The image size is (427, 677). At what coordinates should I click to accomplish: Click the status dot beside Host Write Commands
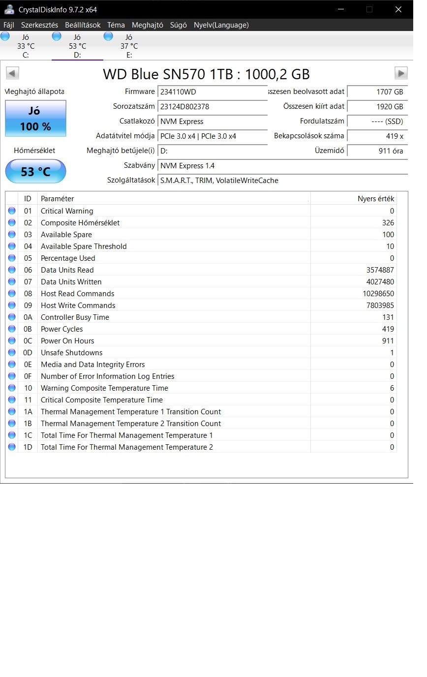pos(12,305)
